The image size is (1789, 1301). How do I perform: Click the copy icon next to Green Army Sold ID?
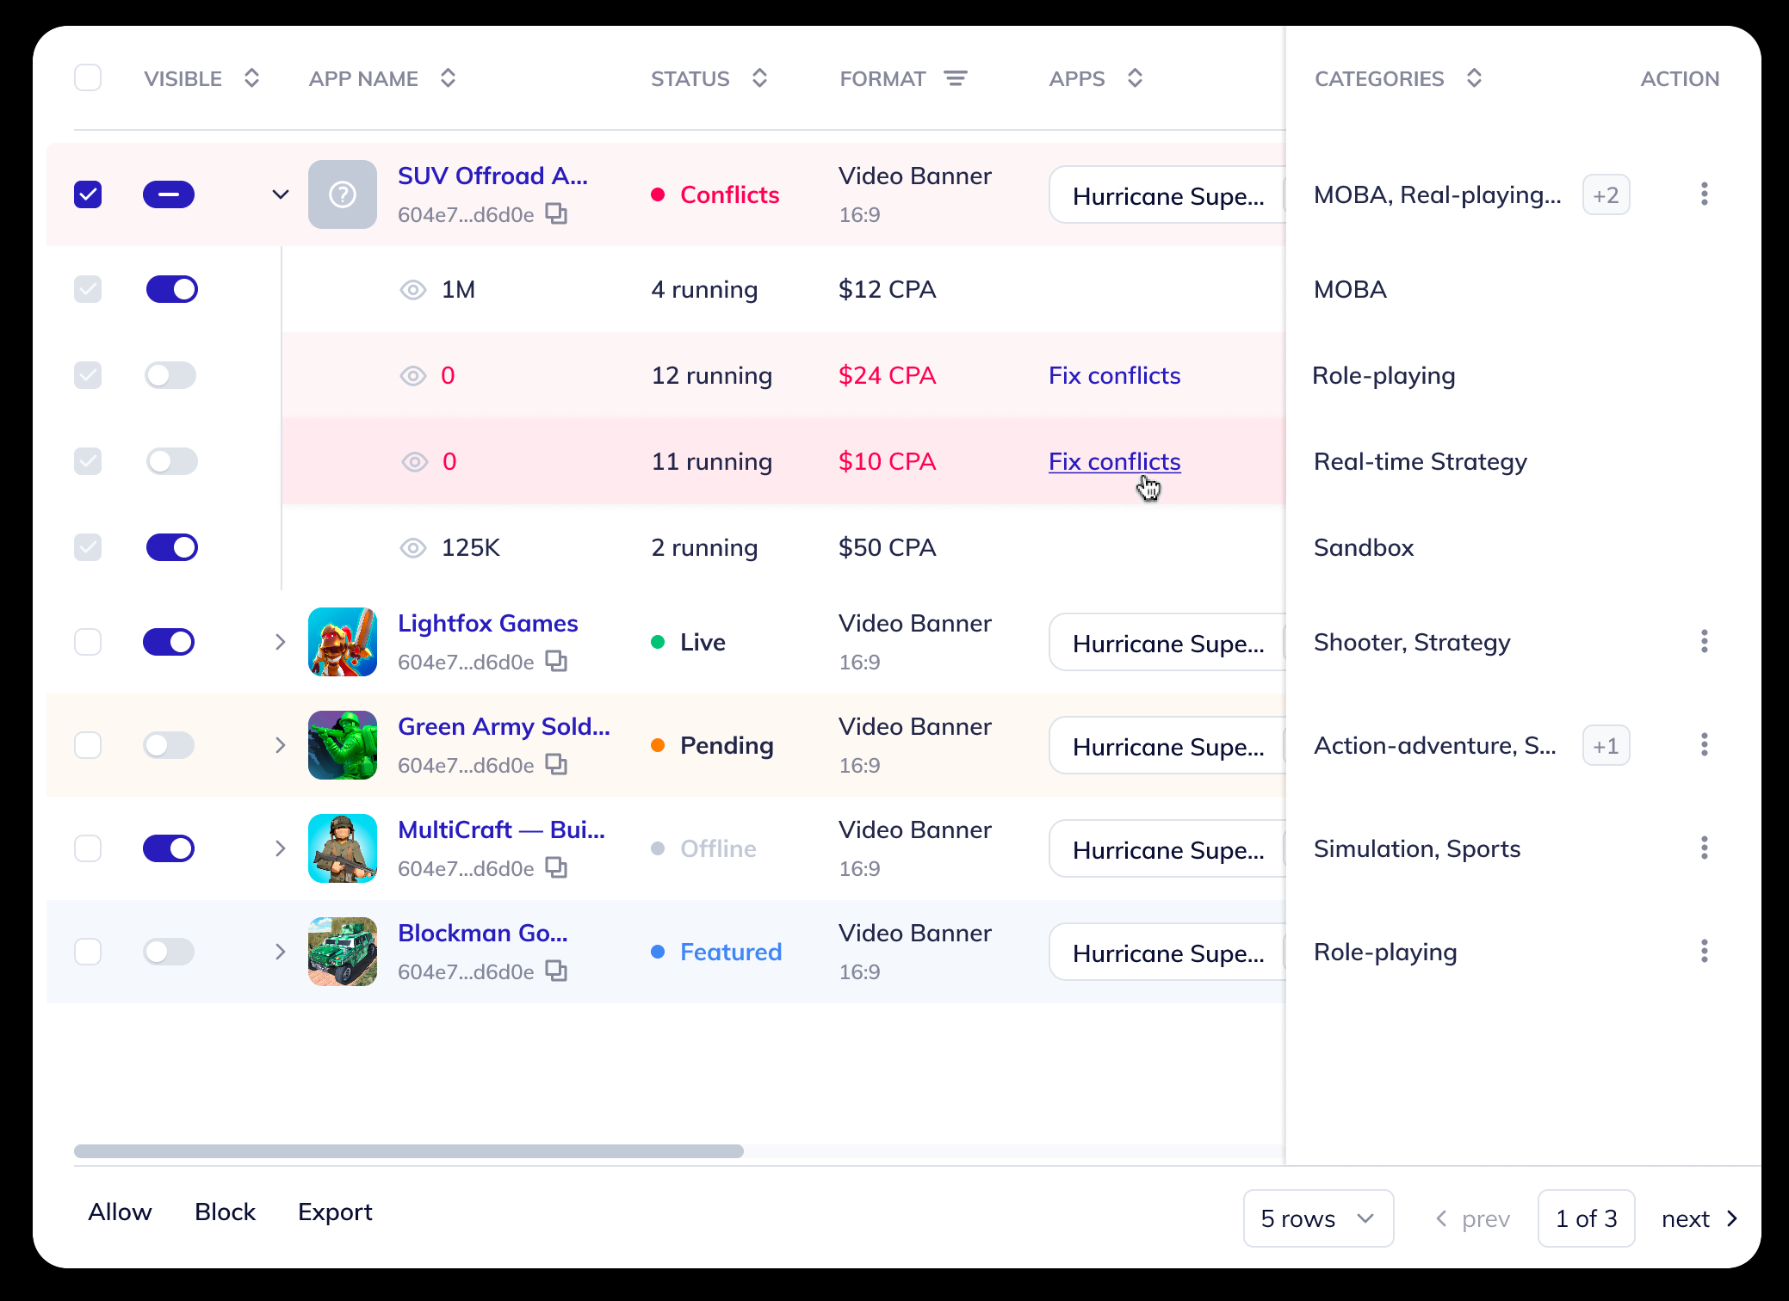click(555, 764)
